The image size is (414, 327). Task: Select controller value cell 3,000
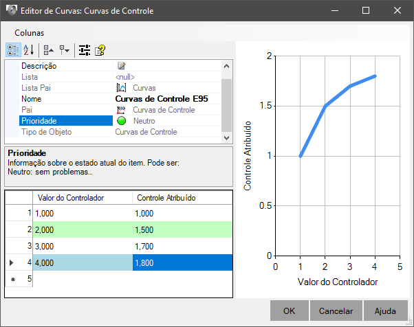point(83,246)
